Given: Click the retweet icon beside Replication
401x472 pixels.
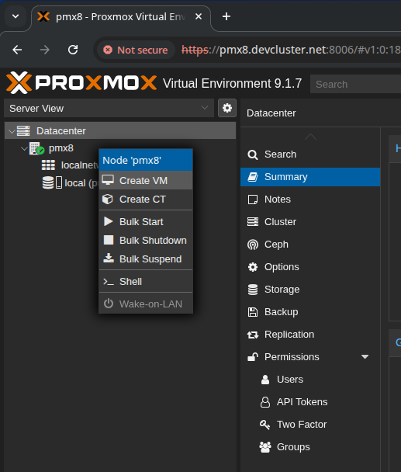Looking at the screenshot, I should click(253, 335).
